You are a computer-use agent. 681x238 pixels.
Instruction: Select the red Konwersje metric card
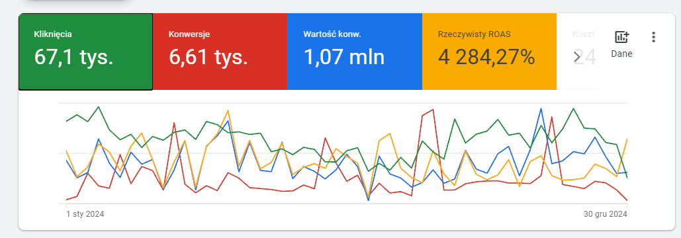pyautogui.click(x=220, y=52)
